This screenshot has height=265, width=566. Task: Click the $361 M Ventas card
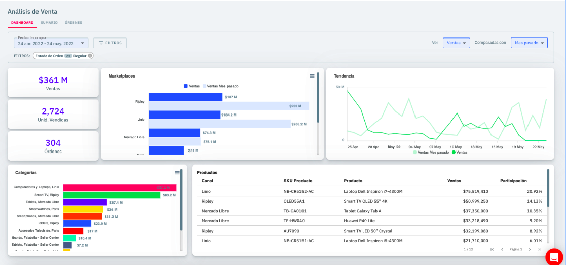click(x=53, y=83)
